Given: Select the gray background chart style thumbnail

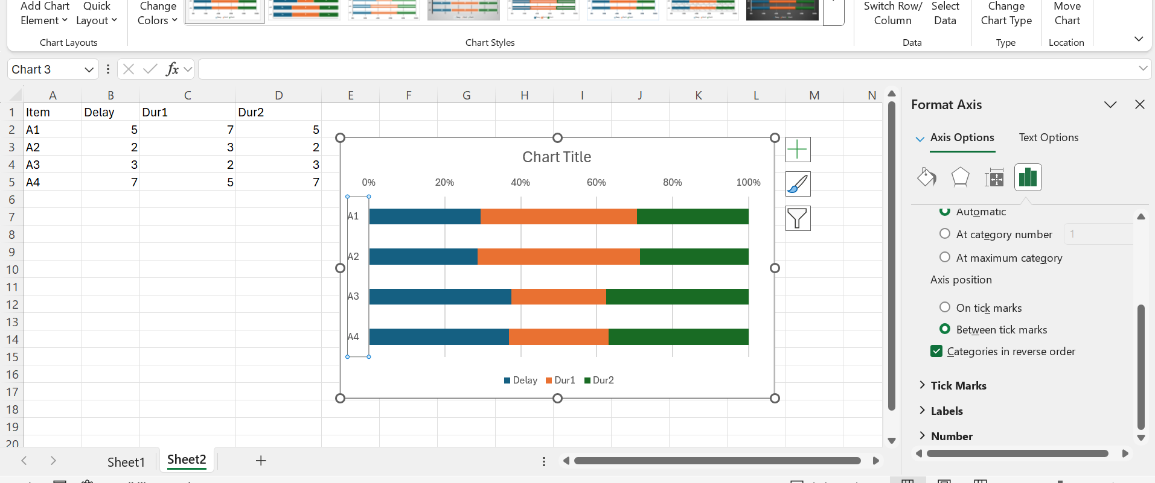Looking at the screenshot, I should (464, 9).
